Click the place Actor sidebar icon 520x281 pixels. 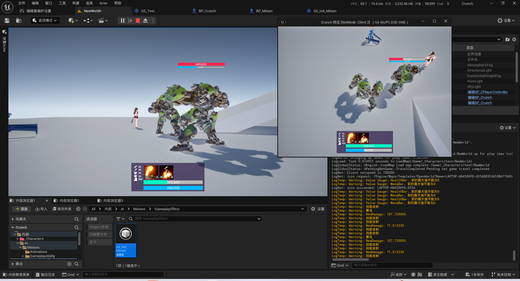[4, 32]
